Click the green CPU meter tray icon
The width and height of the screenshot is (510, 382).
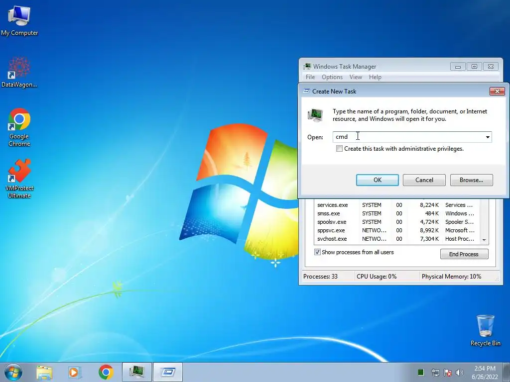[420, 372]
